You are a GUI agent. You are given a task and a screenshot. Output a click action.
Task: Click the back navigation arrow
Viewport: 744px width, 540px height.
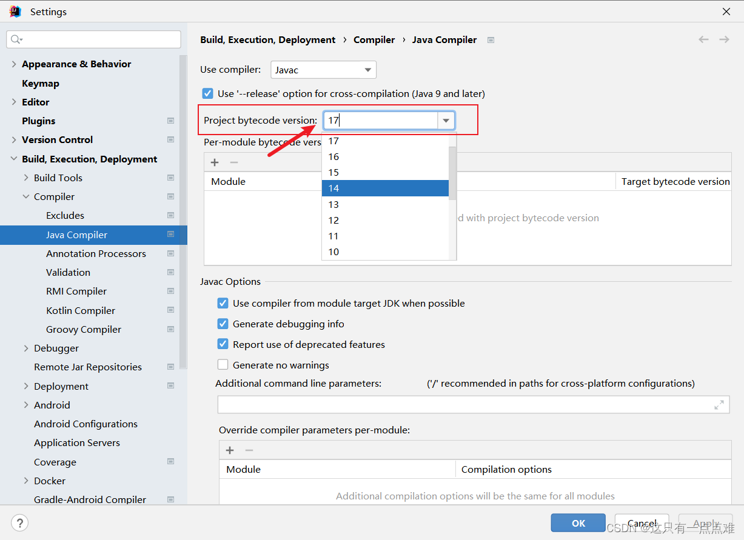(703, 39)
